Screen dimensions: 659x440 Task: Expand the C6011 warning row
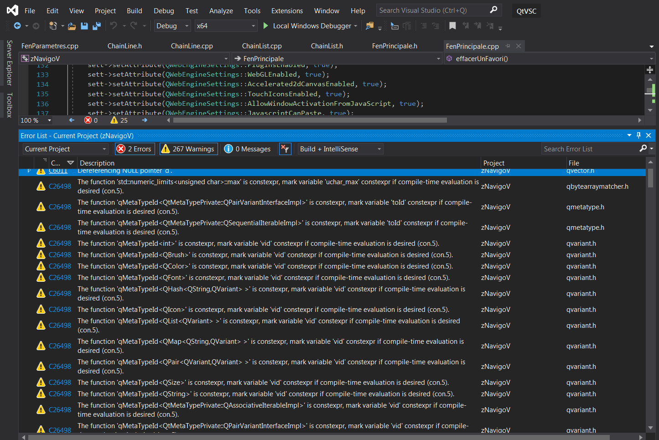(29, 171)
